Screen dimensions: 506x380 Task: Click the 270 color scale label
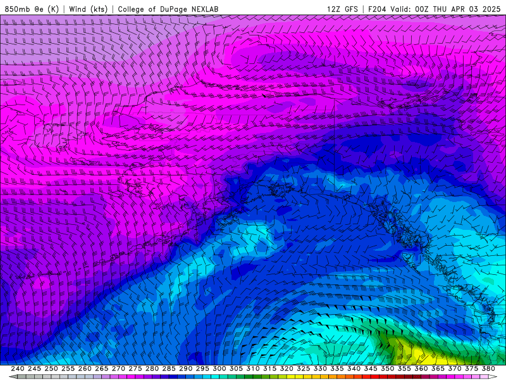(118, 369)
